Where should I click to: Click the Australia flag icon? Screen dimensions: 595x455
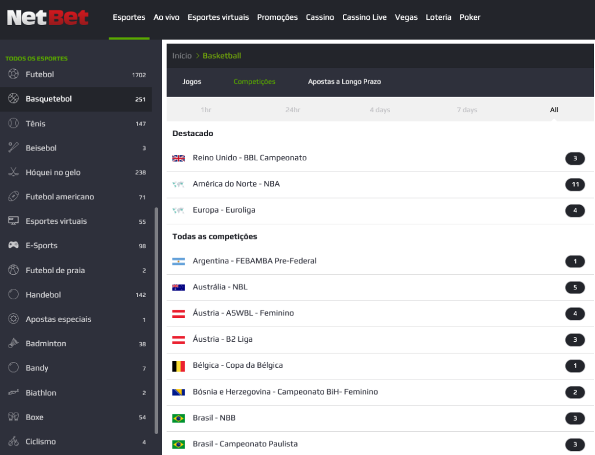[x=178, y=287]
